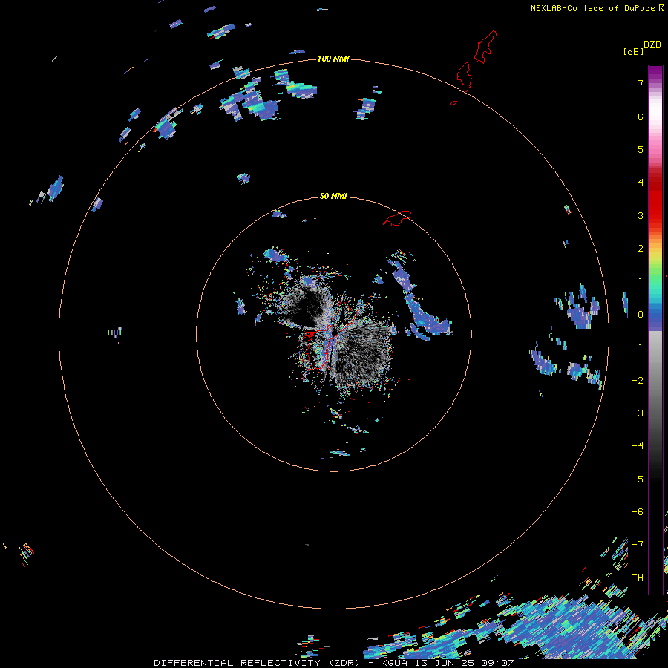668x668 pixels.
Task: Click the [dB] unit label
Action: pos(633,51)
